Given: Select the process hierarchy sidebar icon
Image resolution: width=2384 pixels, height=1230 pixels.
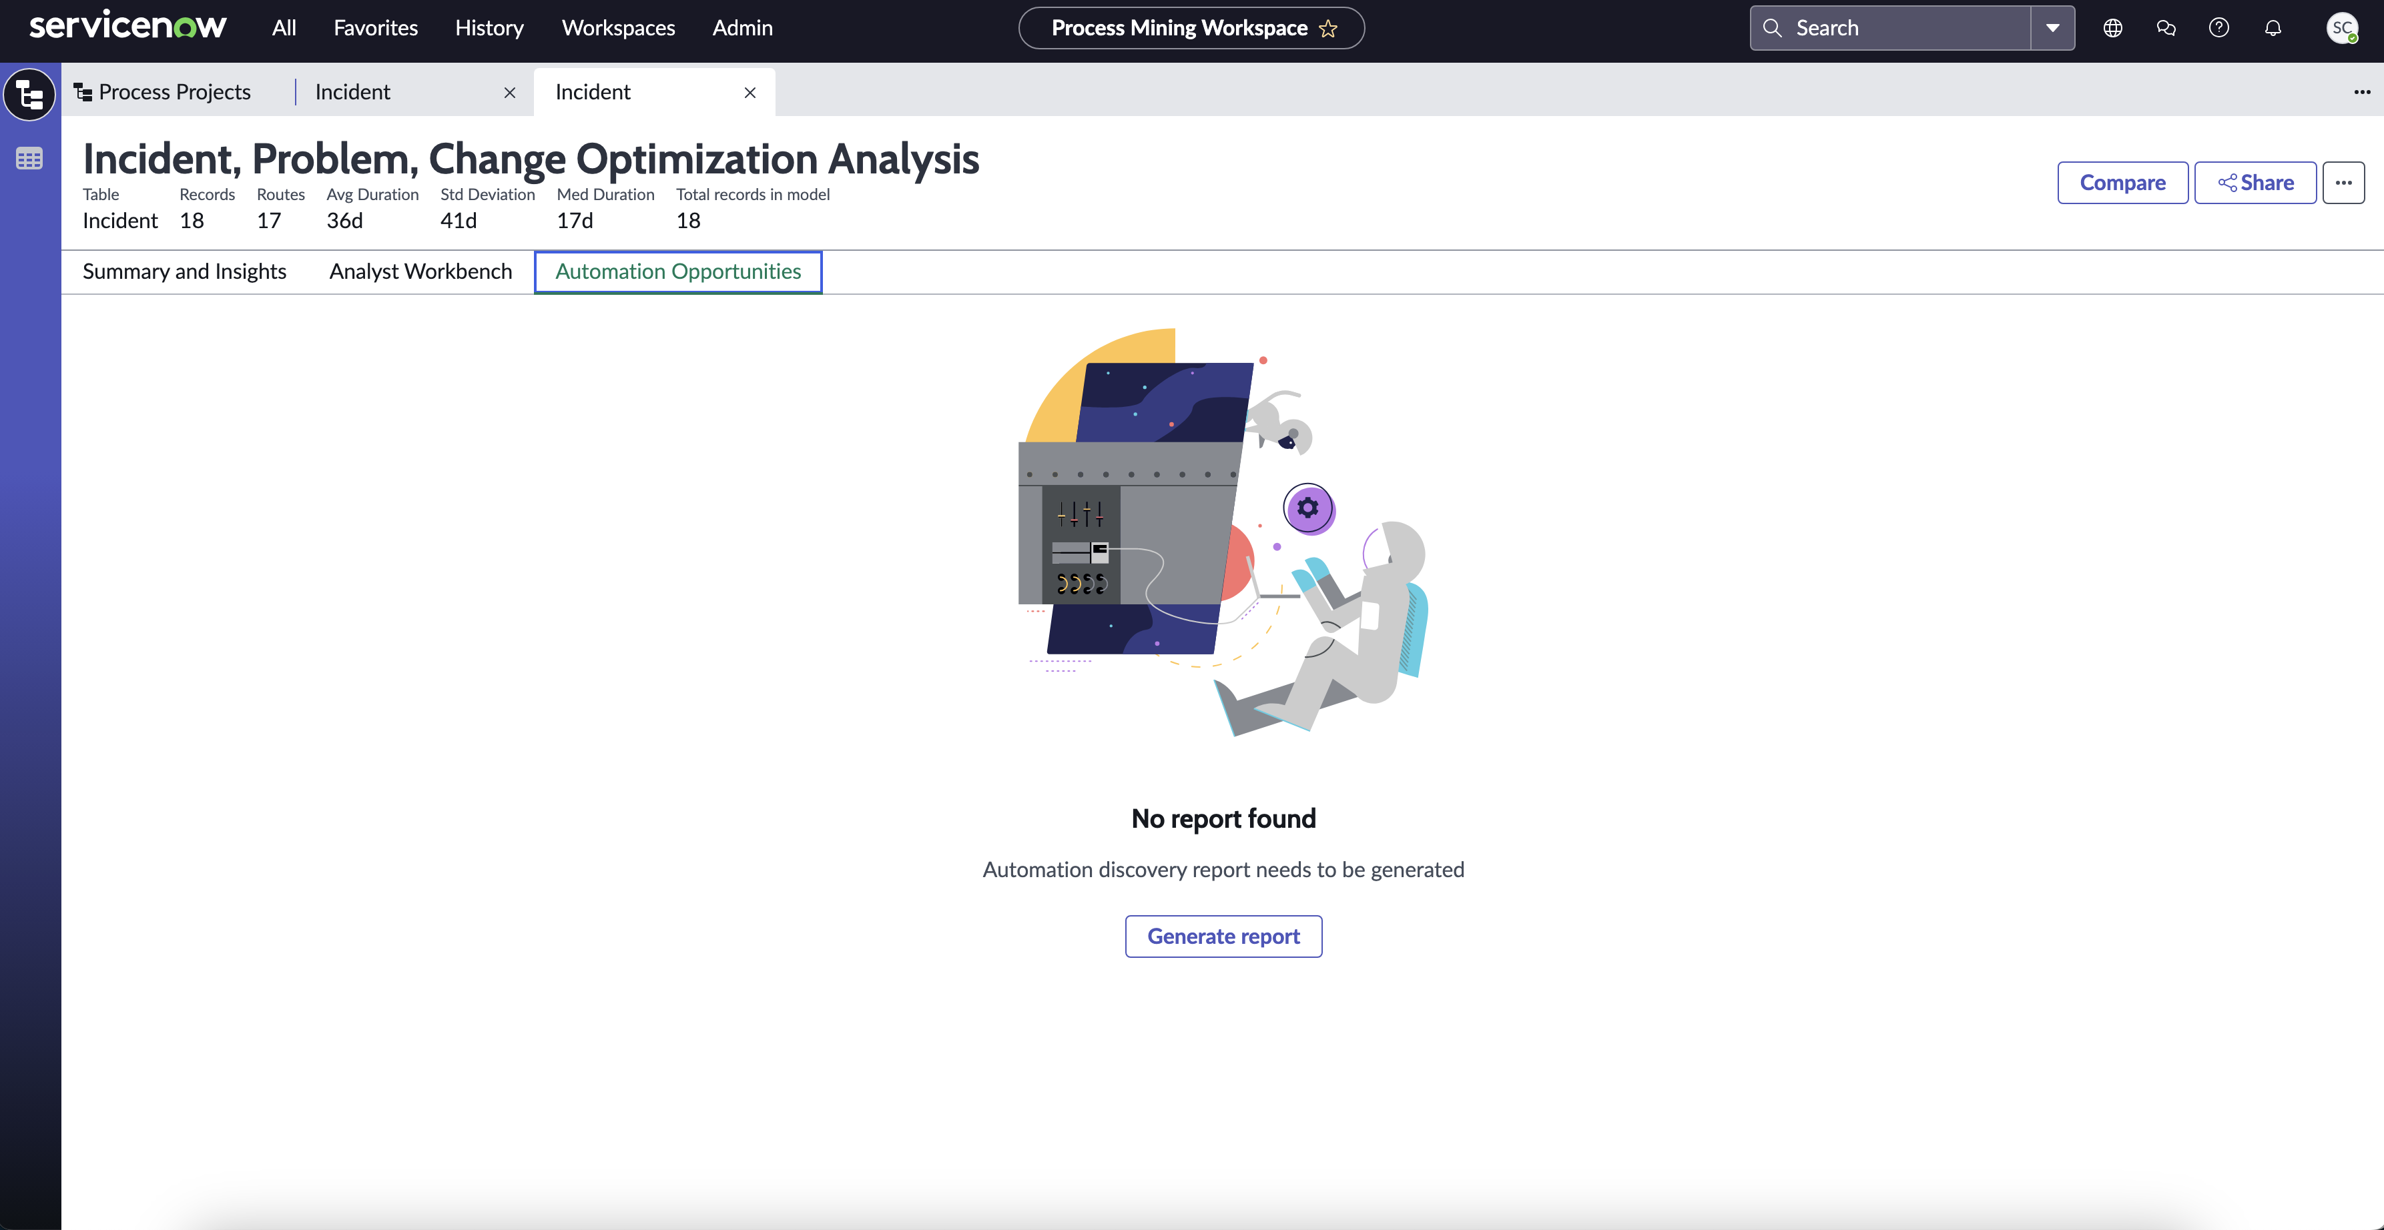Looking at the screenshot, I should point(29,94).
